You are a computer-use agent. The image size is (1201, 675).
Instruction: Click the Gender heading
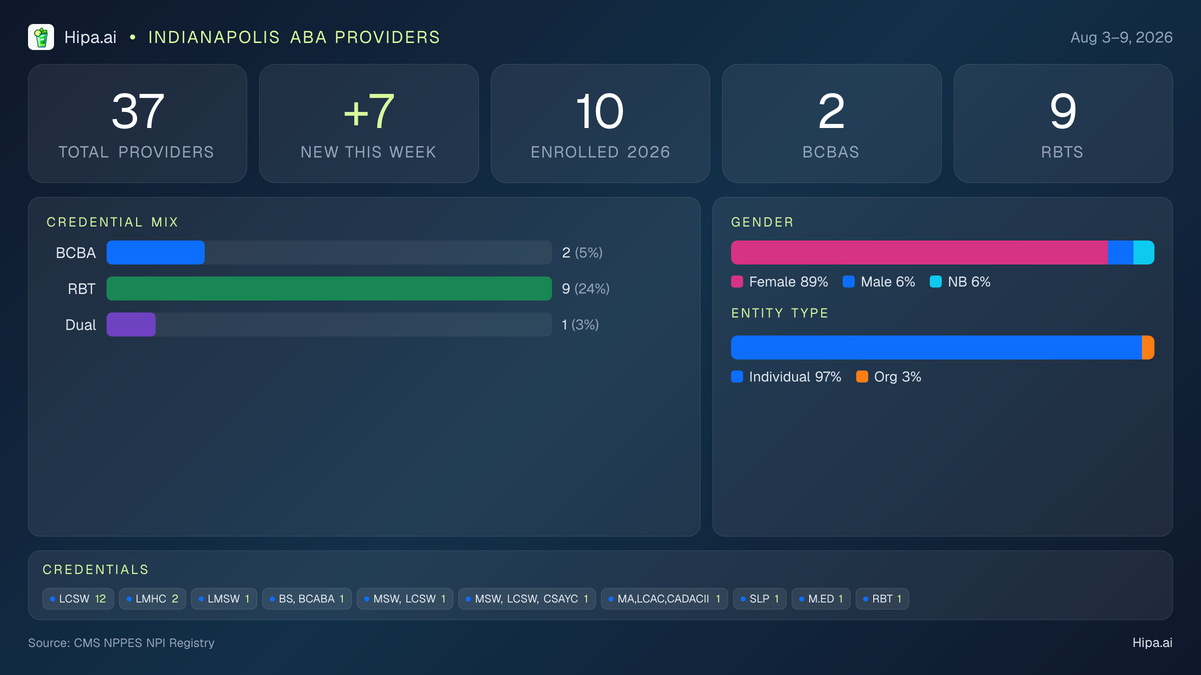[x=762, y=222]
